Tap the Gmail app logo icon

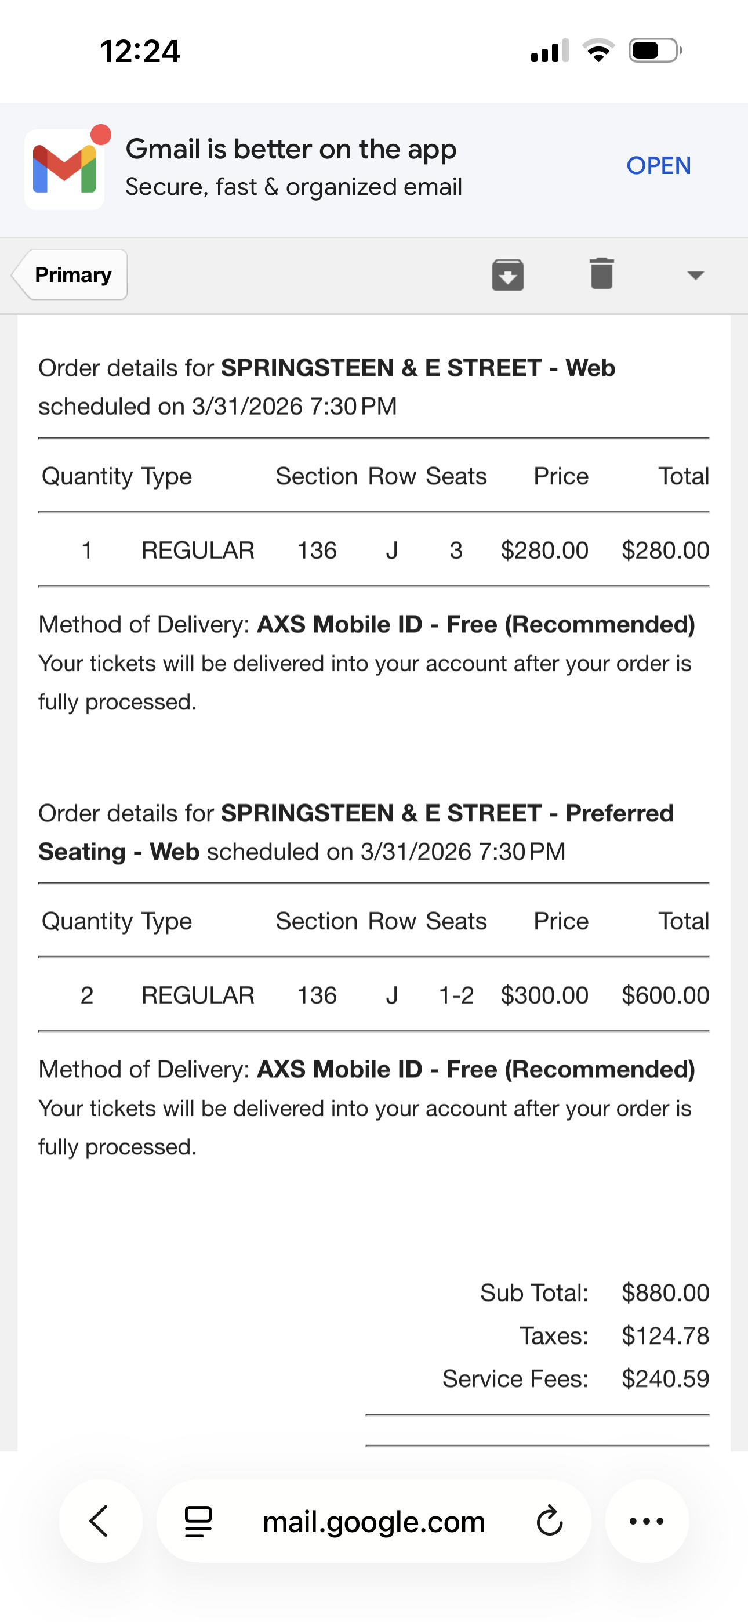coord(64,169)
